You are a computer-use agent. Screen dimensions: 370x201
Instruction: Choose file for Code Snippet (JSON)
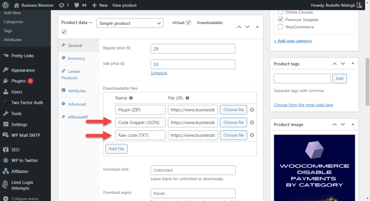point(233,123)
